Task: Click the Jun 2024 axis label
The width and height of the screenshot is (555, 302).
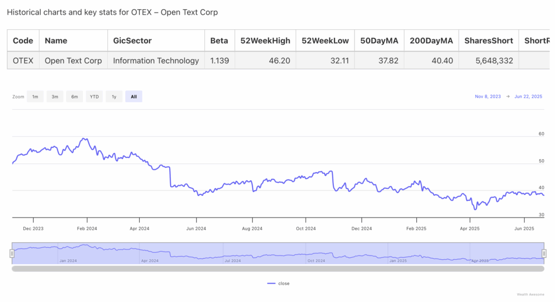Action: click(196, 228)
